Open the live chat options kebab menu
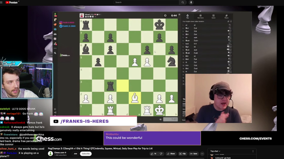This screenshot has width=284, height=159. pyautogui.click(x=253, y=151)
